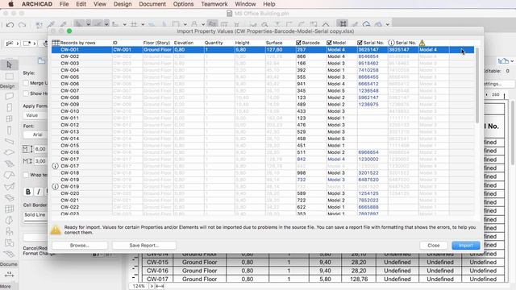
Task: Click the Records by rows table icon
Action: pos(56,43)
